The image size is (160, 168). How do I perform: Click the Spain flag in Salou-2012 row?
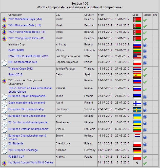tap(137, 75)
